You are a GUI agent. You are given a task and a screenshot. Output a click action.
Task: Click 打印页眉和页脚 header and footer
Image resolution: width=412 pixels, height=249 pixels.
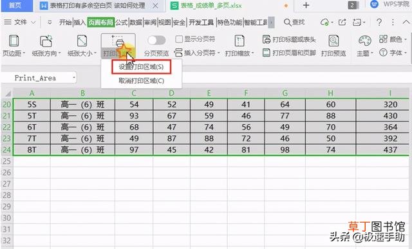289,53
